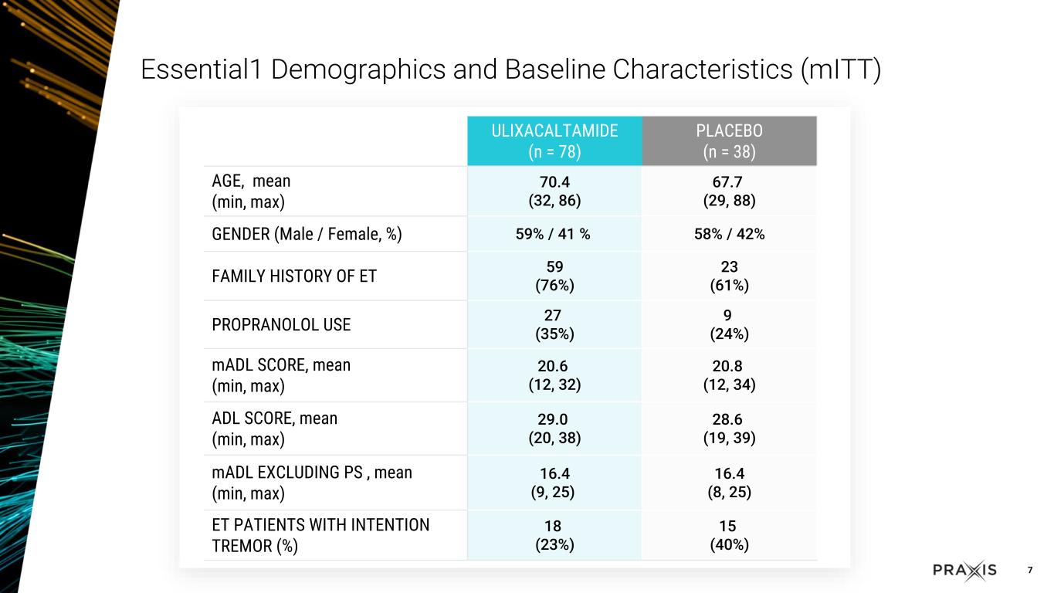Click the PROPRANOLOL USE row label

[281, 324]
